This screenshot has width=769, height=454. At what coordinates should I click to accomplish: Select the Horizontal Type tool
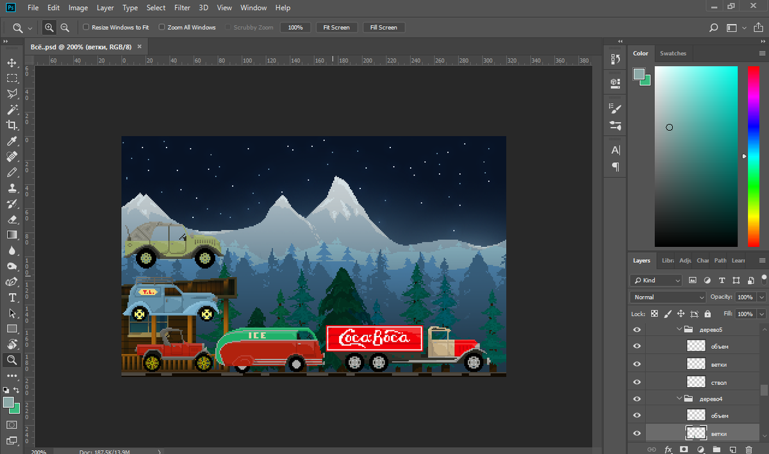(x=12, y=298)
